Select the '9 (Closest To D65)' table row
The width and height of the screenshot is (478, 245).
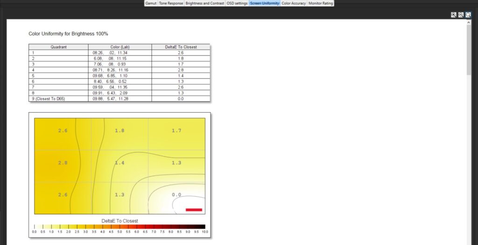tap(119, 99)
